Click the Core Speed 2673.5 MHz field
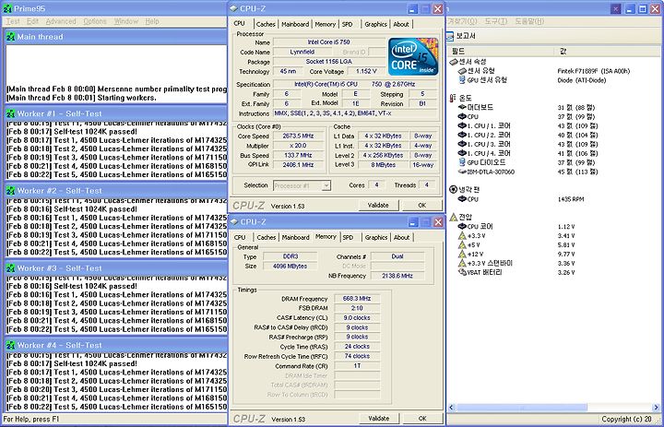The width and height of the screenshot is (664, 427). [x=299, y=136]
